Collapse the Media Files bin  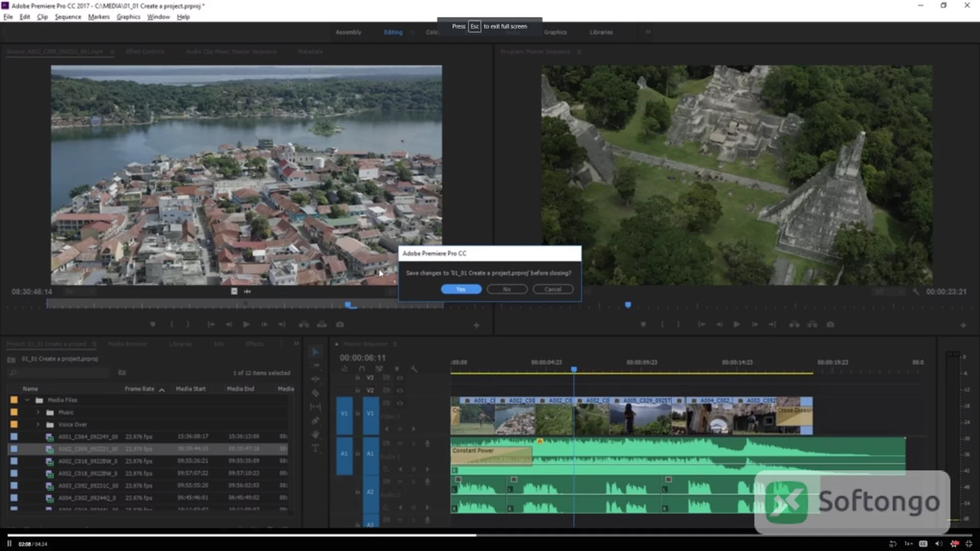(27, 400)
